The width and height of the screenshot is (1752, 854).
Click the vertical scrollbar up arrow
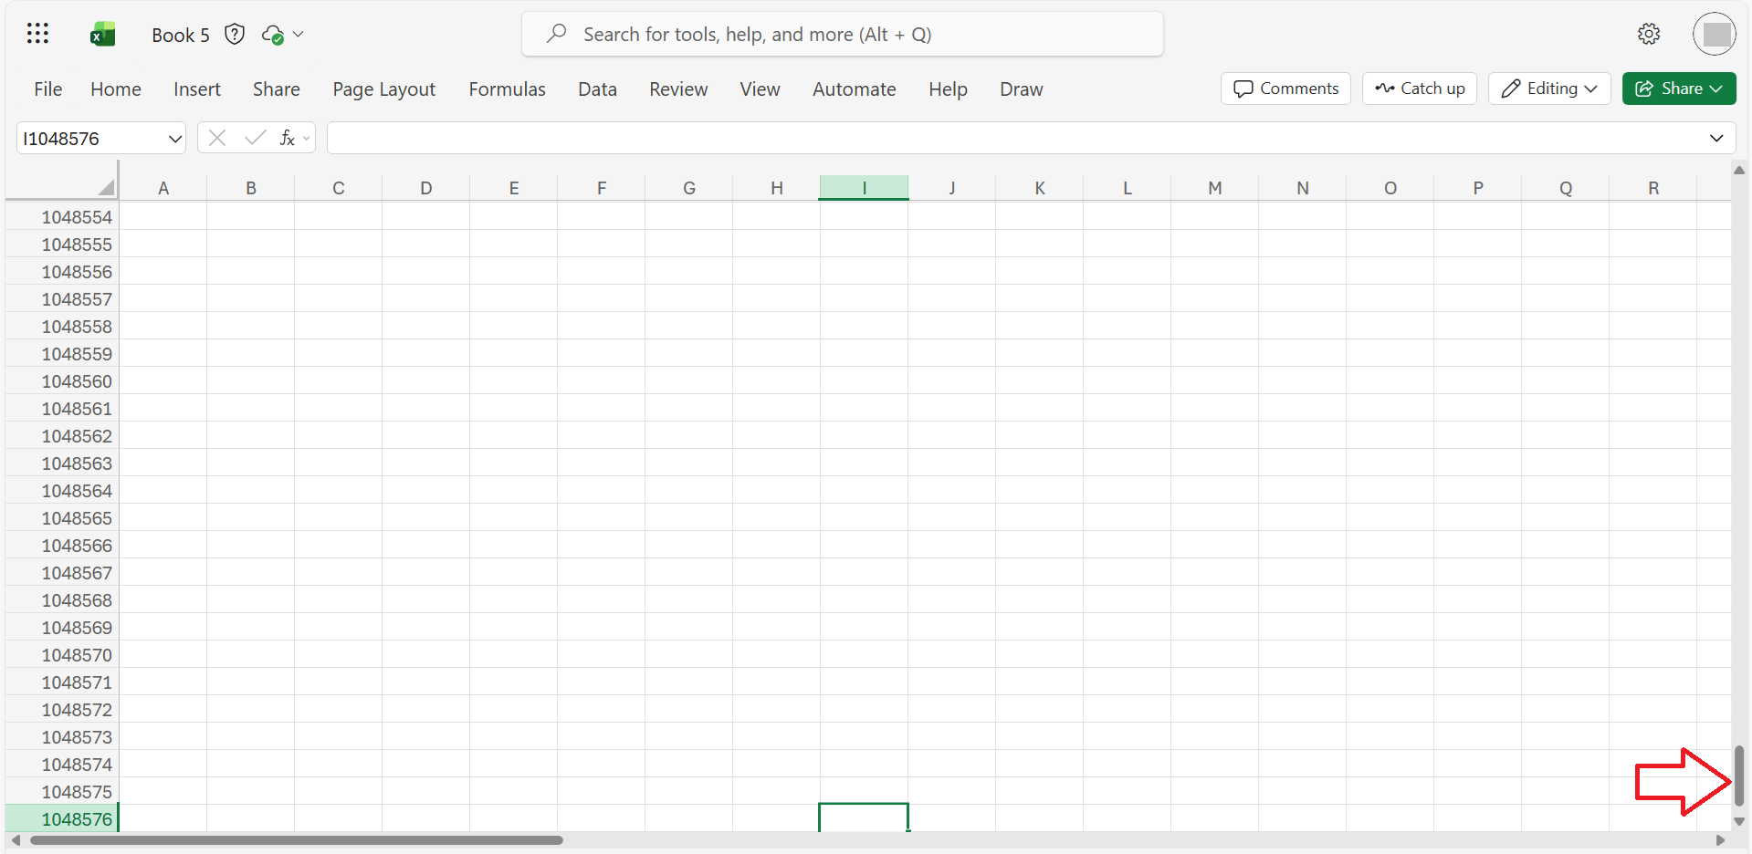pyautogui.click(x=1739, y=171)
